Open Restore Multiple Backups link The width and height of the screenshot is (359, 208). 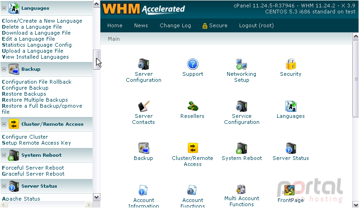35,100
